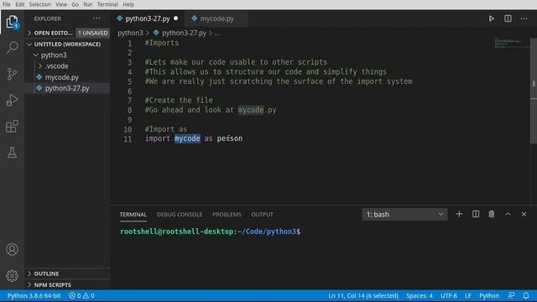Open the Terminal menu
The image size is (537, 302).
point(107,4)
